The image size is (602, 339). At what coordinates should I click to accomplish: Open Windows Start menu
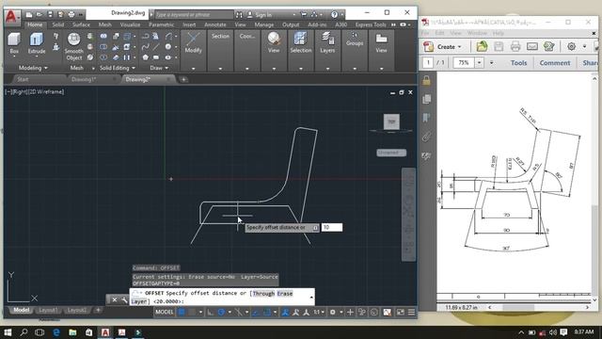click(x=8, y=332)
